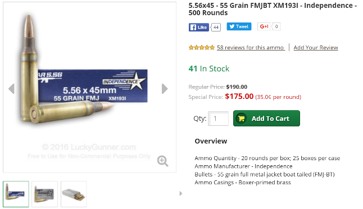
Task: Click the main ammo product image
Action: (89, 87)
